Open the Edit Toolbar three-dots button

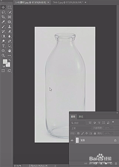point(9,56)
